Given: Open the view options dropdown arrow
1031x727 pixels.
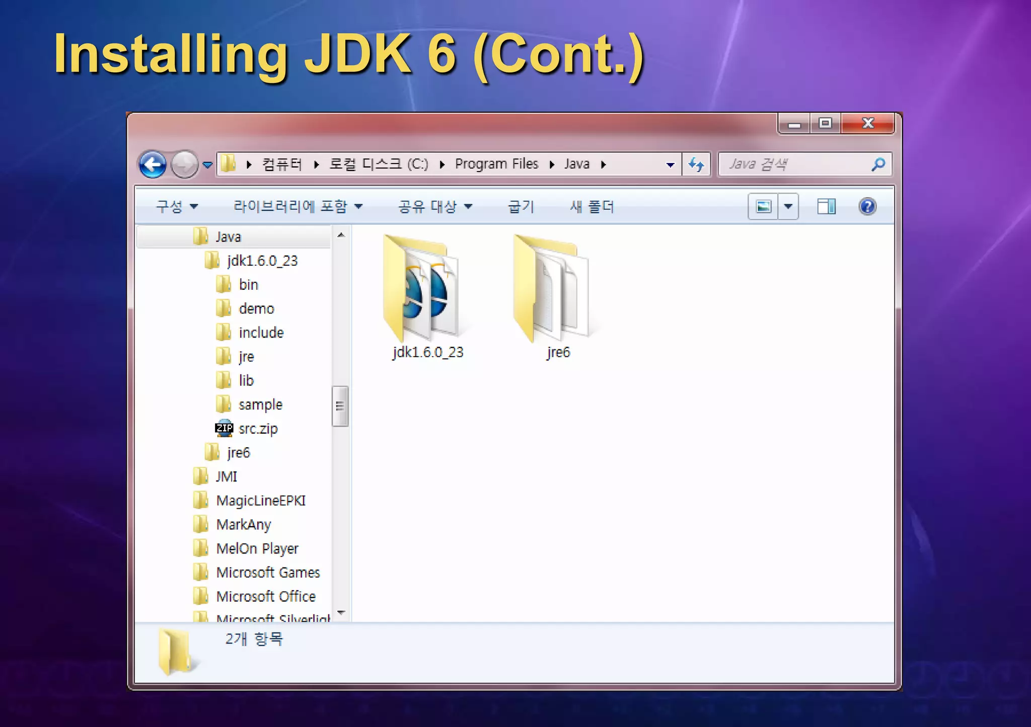Looking at the screenshot, I should click(x=788, y=206).
